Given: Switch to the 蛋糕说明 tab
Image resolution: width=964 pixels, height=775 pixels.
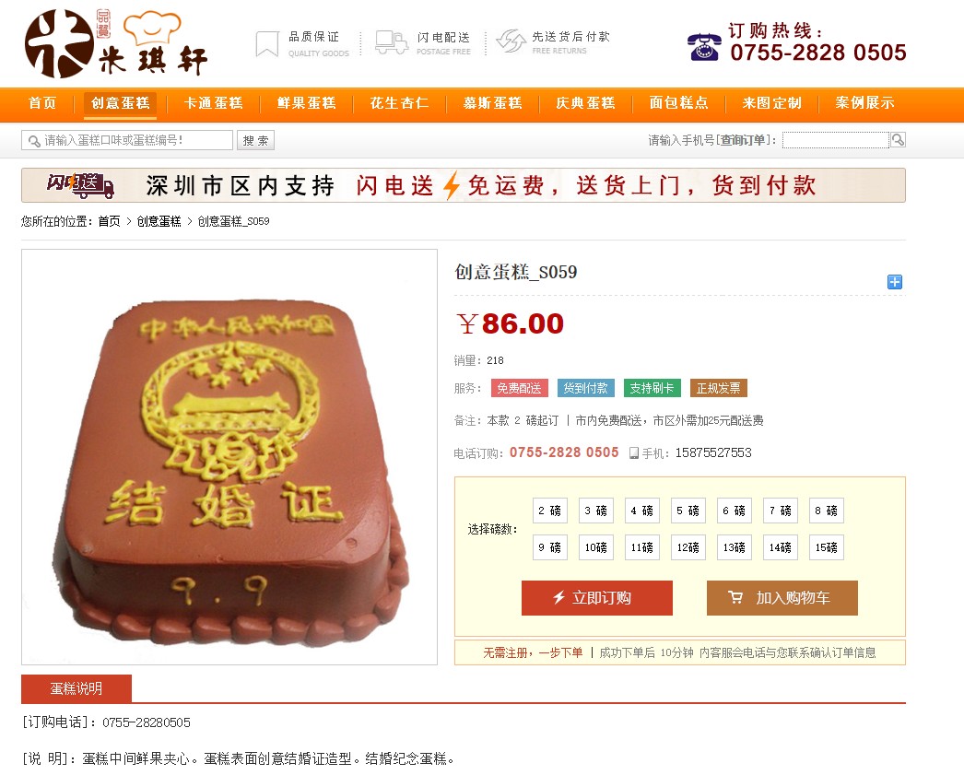Looking at the screenshot, I should 76,689.
